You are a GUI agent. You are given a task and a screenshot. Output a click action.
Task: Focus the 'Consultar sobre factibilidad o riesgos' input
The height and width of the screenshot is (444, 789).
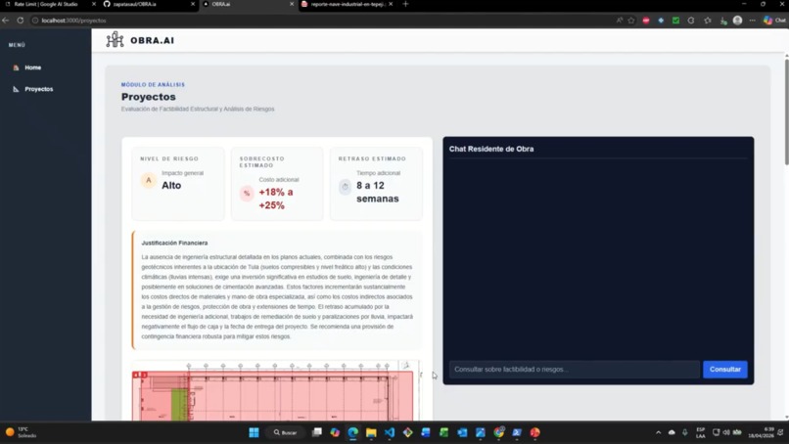[x=575, y=369]
